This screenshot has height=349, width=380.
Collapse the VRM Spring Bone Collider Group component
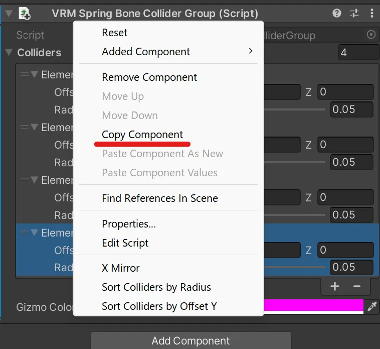click(x=9, y=14)
